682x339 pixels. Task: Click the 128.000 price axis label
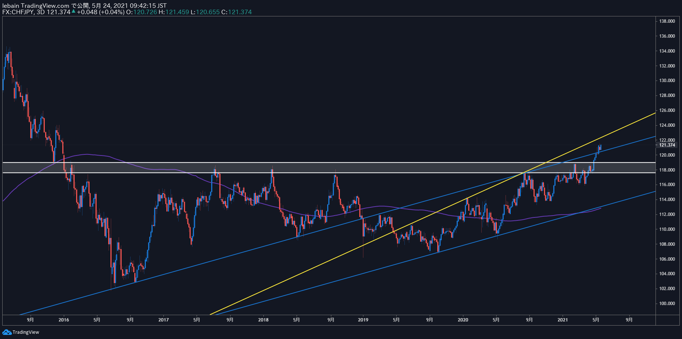click(x=667, y=95)
